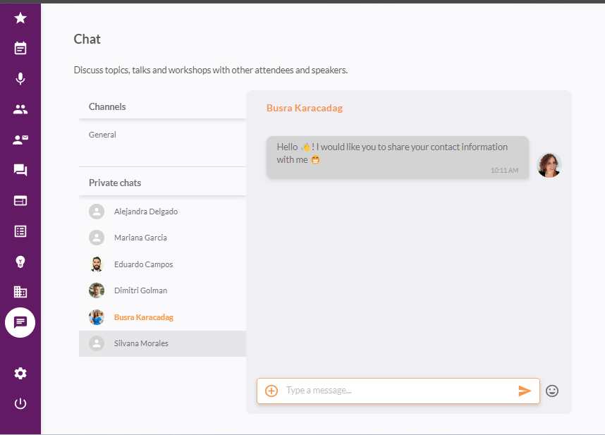Select the Eduardo Campos private chat

(x=143, y=264)
